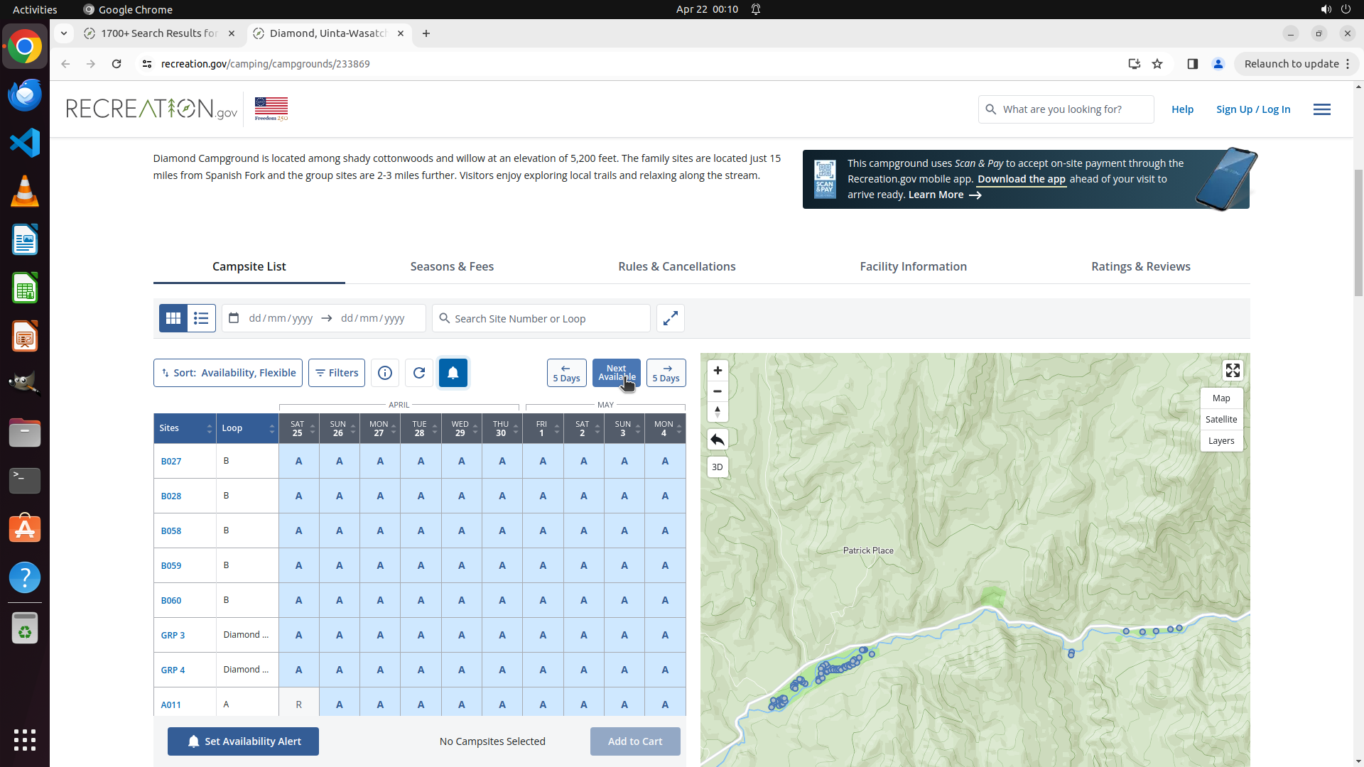Switch to list view of campsites
Viewport: 1364px width, 767px height.
coord(201,318)
